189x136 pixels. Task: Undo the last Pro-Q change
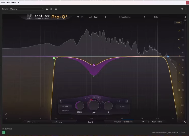click(78, 17)
